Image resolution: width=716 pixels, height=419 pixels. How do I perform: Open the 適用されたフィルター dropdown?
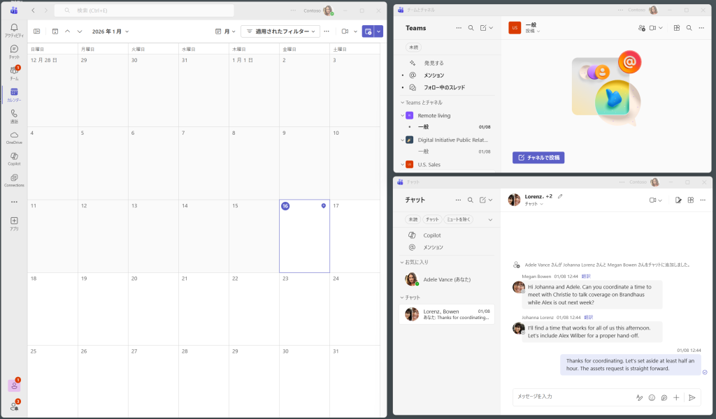click(280, 31)
